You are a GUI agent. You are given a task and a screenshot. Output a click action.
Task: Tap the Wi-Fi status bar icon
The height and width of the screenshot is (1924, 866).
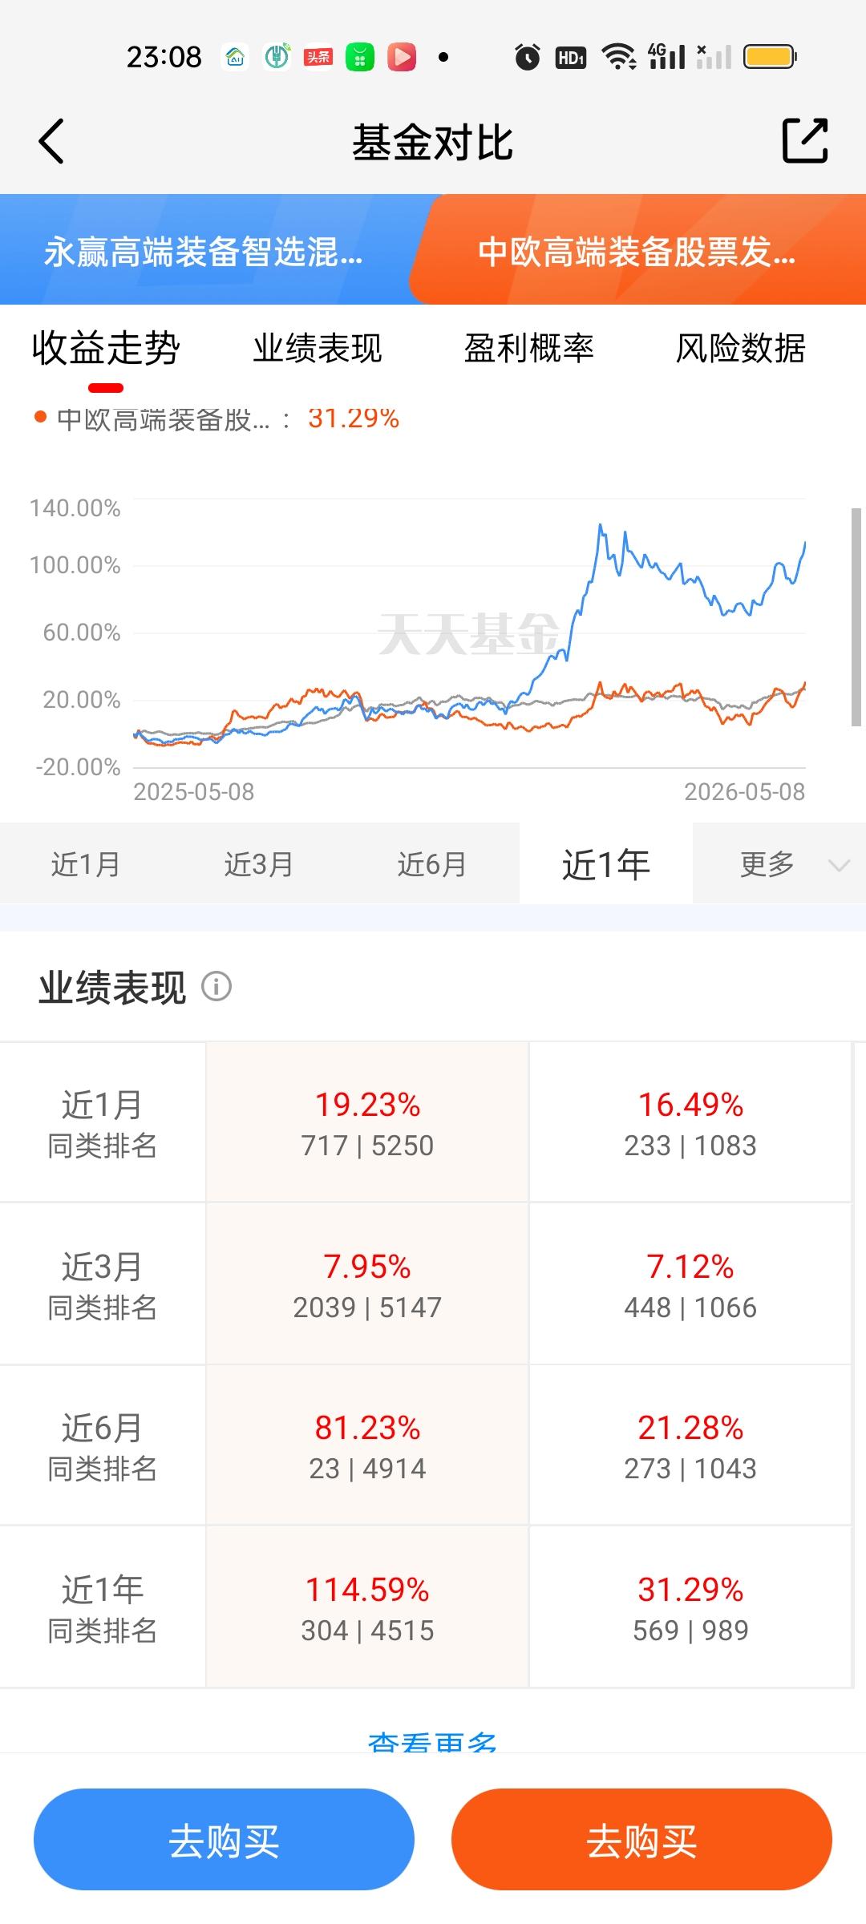(x=618, y=57)
